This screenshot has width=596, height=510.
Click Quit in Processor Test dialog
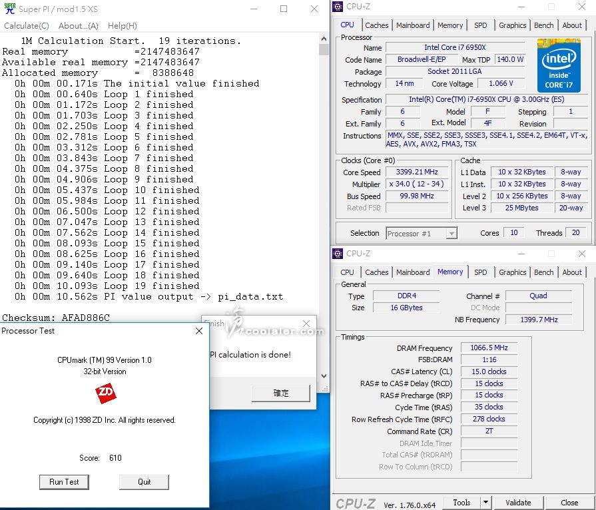pos(144,482)
